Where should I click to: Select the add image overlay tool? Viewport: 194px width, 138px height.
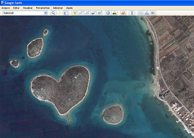[93, 13]
